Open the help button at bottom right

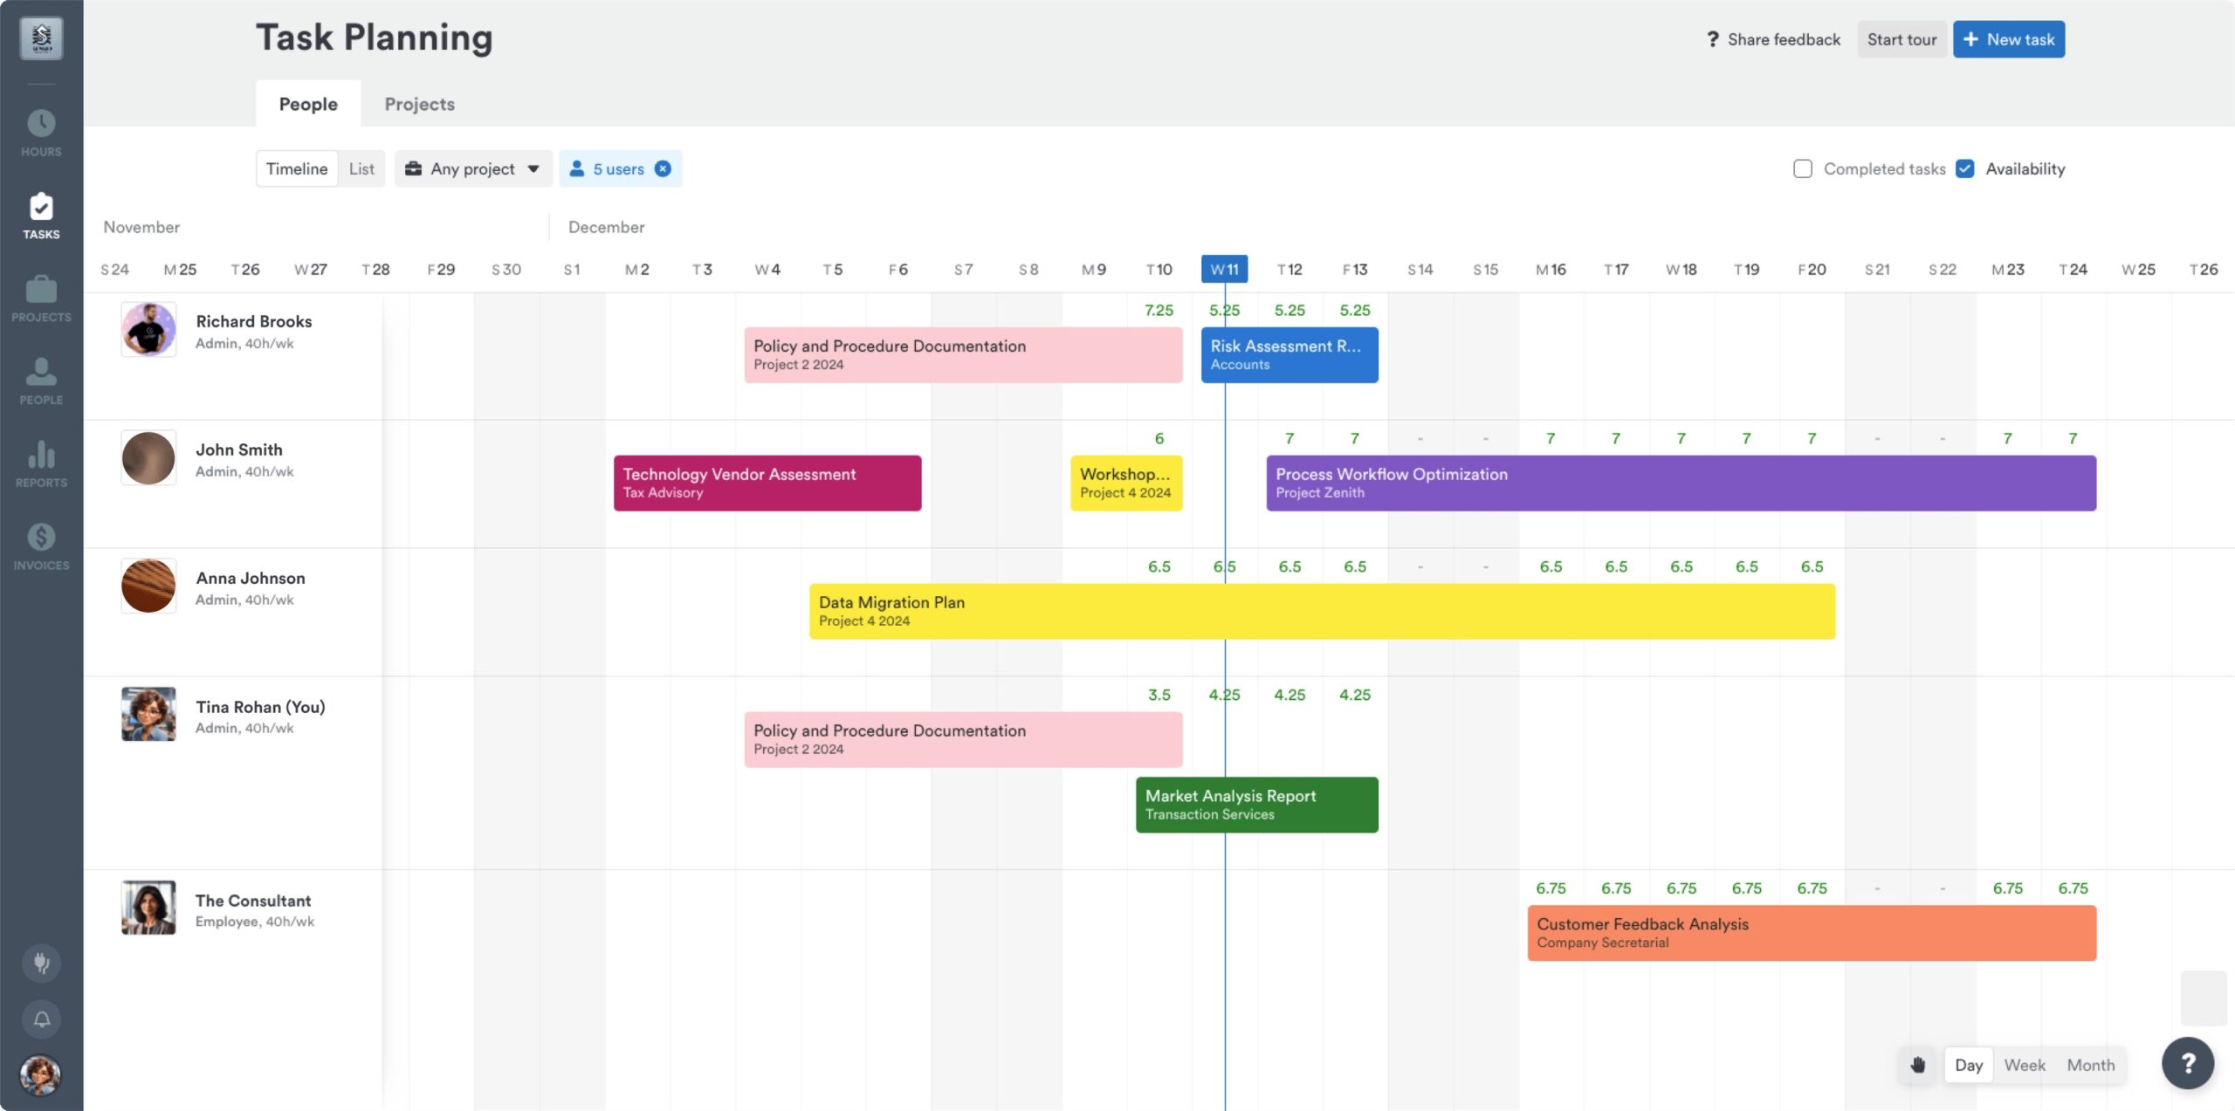pyautogui.click(x=2188, y=1063)
